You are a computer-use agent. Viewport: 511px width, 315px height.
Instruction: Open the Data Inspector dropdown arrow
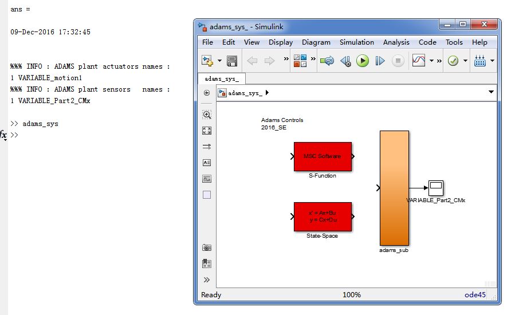point(432,61)
